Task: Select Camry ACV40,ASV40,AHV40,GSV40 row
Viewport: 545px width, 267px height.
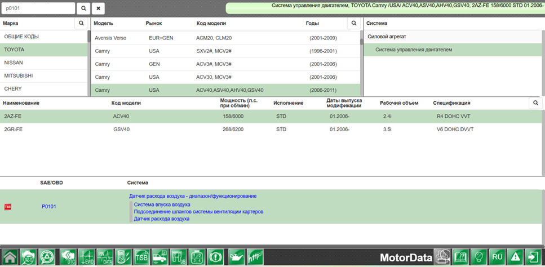Action: 225,90
